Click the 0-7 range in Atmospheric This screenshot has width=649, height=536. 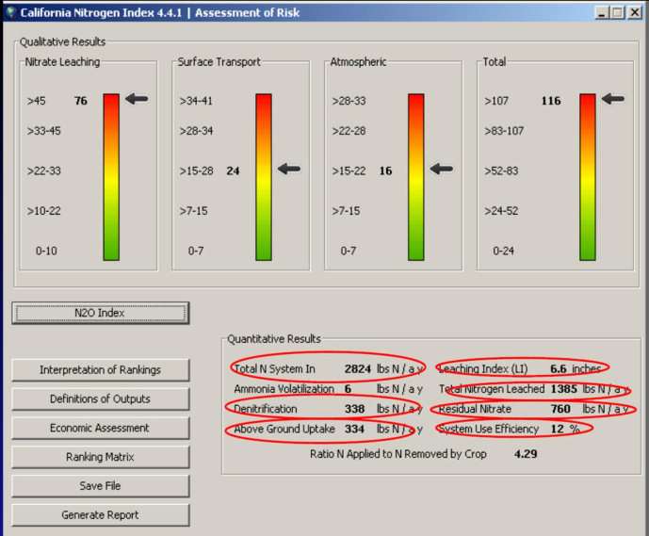pos(349,252)
